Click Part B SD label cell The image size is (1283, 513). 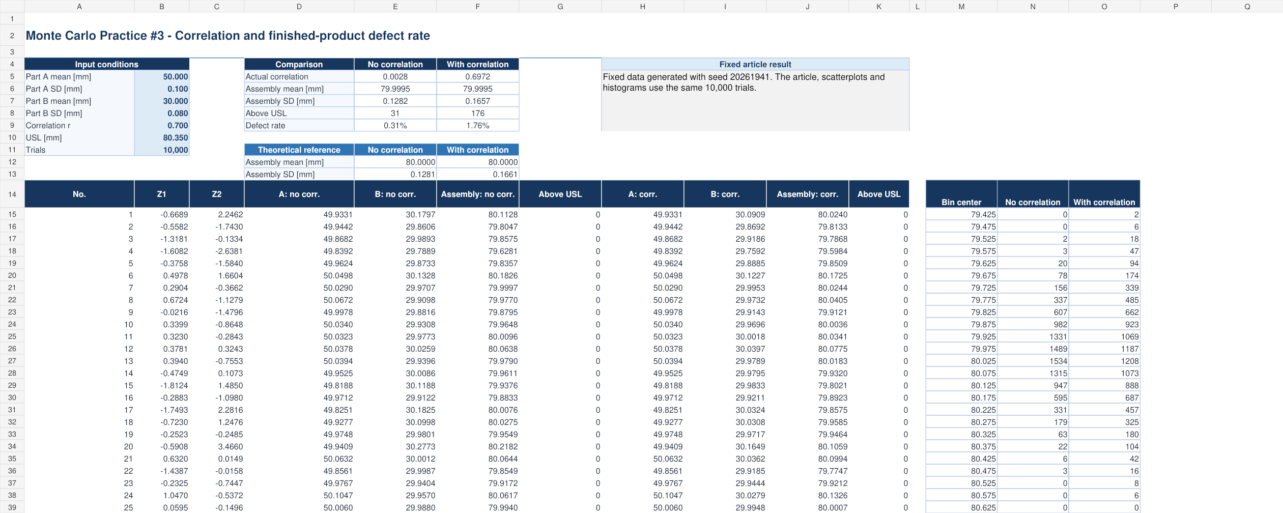79,113
